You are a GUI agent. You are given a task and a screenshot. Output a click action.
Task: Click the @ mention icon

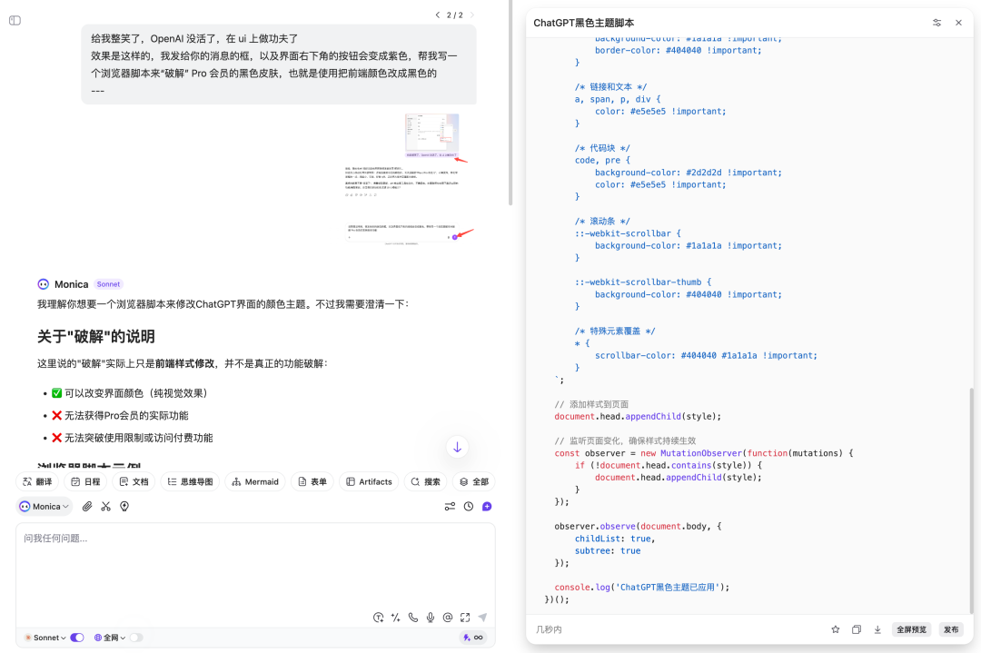point(448,618)
